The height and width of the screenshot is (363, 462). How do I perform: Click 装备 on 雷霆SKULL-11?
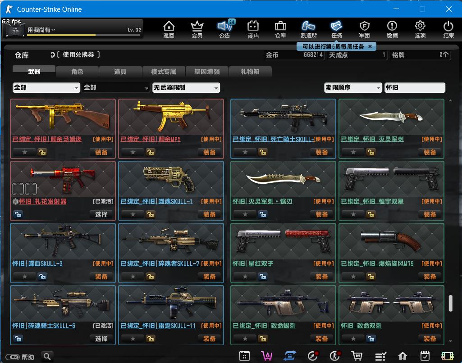point(209,339)
